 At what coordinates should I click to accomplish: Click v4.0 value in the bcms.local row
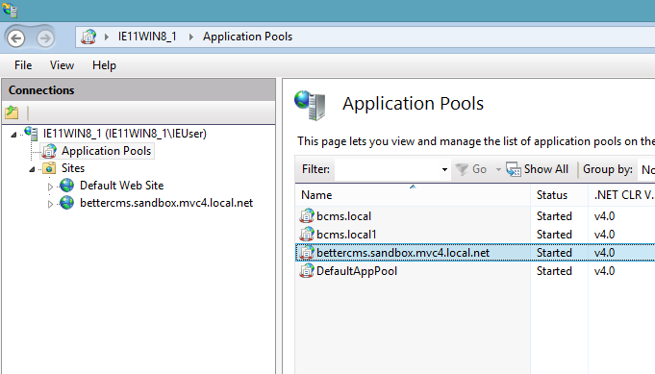pyautogui.click(x=604, y=216)
